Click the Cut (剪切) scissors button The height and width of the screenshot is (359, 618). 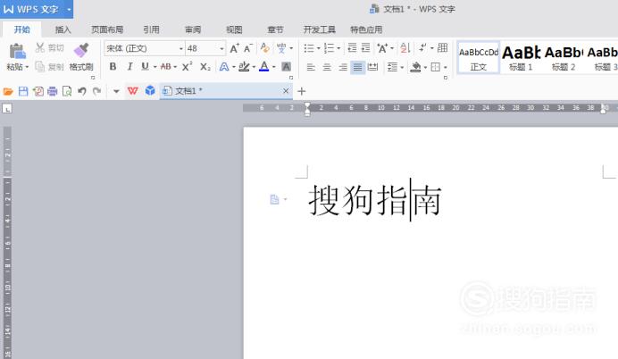[x=49, y=47]
